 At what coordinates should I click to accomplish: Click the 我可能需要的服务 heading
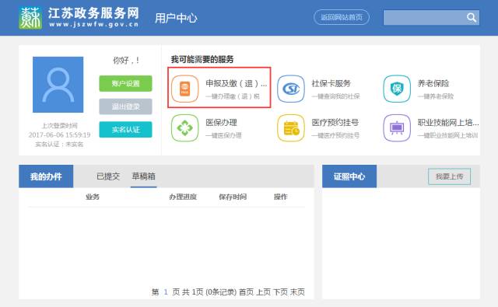coord(202,59)
